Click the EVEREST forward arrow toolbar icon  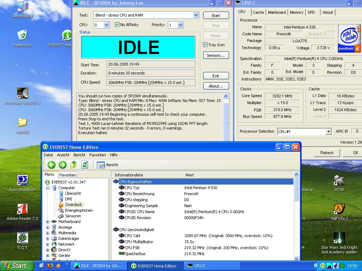click(x=63, y=165)
